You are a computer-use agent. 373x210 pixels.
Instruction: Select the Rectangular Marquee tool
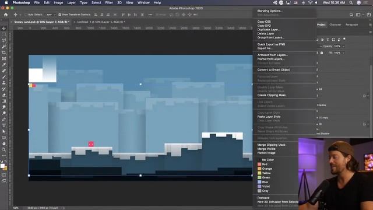click(4, 34)
